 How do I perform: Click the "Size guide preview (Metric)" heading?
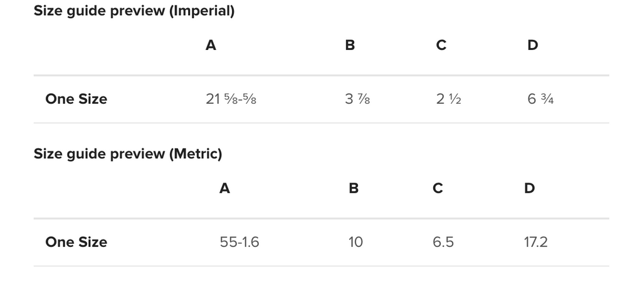pyautogui.click(x=128, y=154)
